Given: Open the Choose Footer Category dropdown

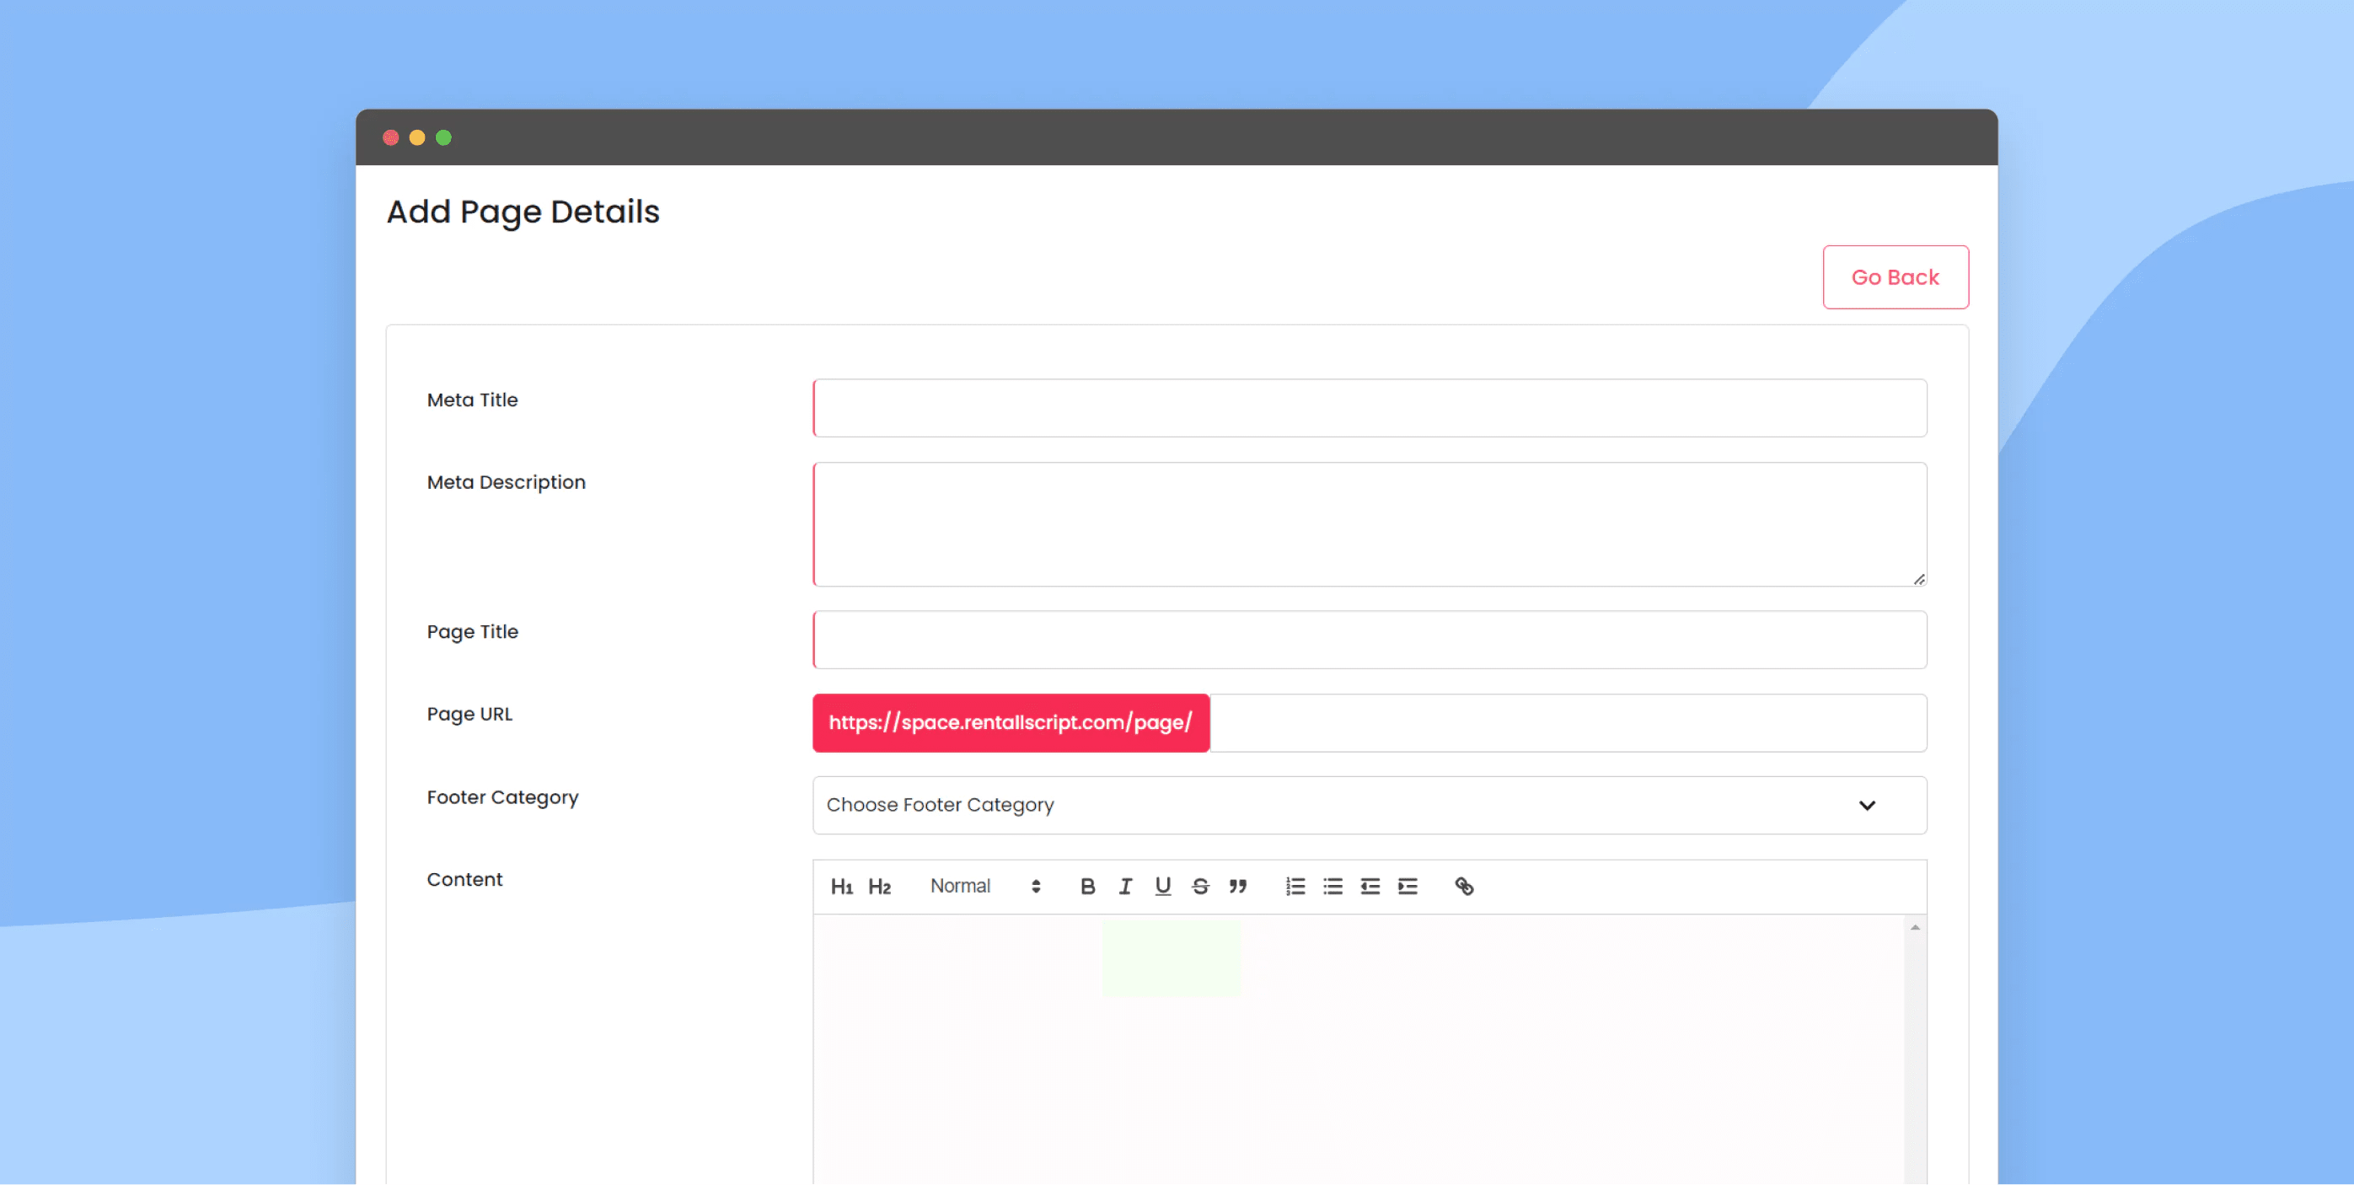Looking at the screenshot, I should pyautogui.click(x=1369, y=805).
